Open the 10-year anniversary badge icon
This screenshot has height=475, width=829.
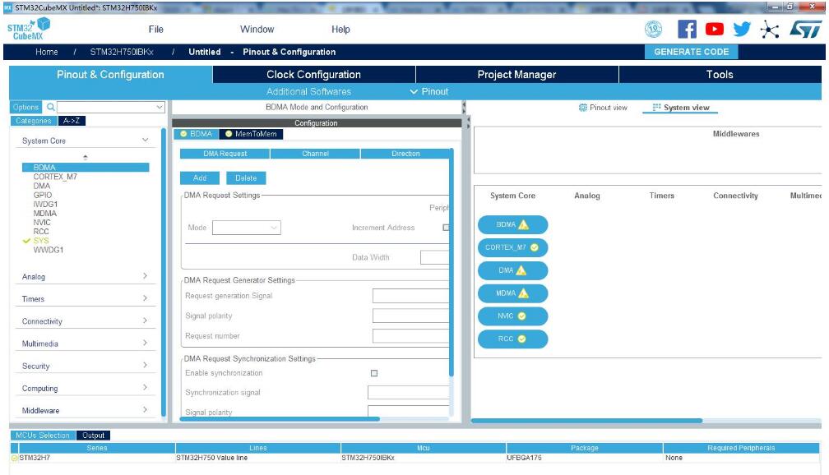click(654, 29)
